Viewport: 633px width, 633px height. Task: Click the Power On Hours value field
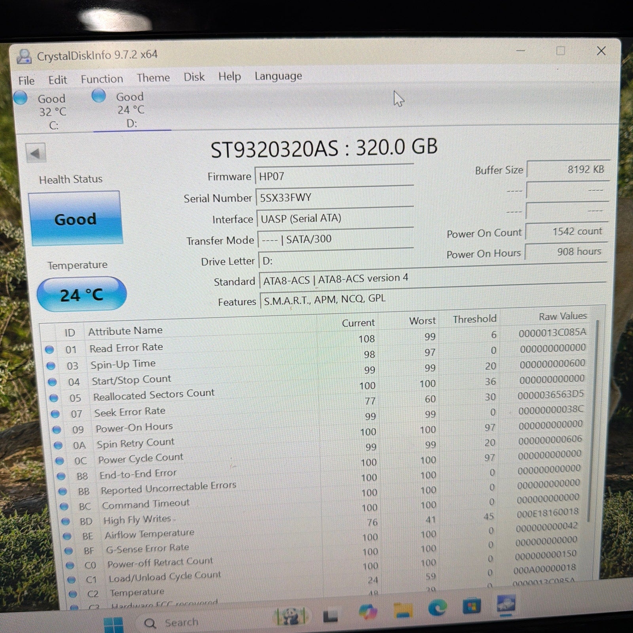[566, 252]
